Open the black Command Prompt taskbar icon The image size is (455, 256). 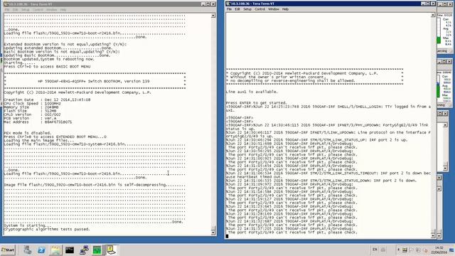(70, 250)
